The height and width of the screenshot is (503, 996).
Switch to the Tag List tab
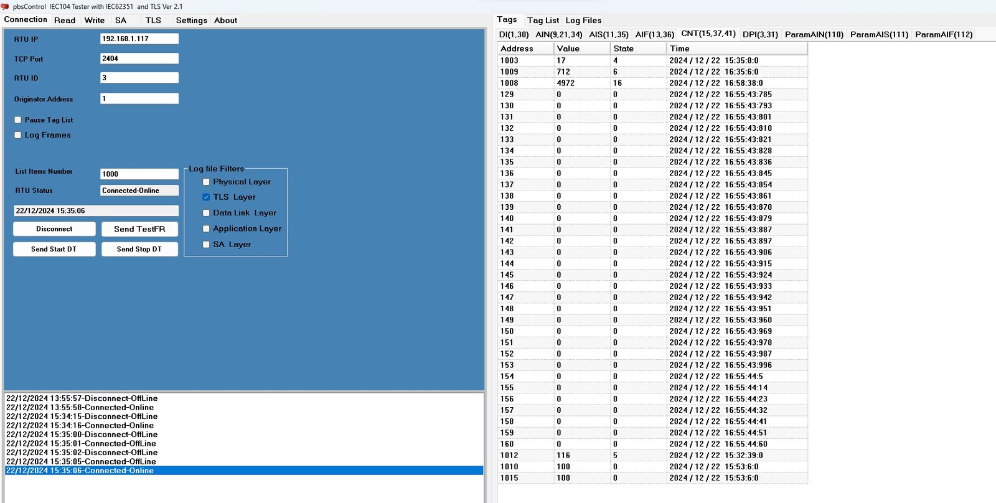coord(543,21)
